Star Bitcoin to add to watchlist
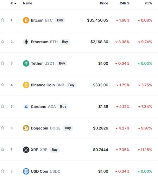 click(x=3, y=20)
